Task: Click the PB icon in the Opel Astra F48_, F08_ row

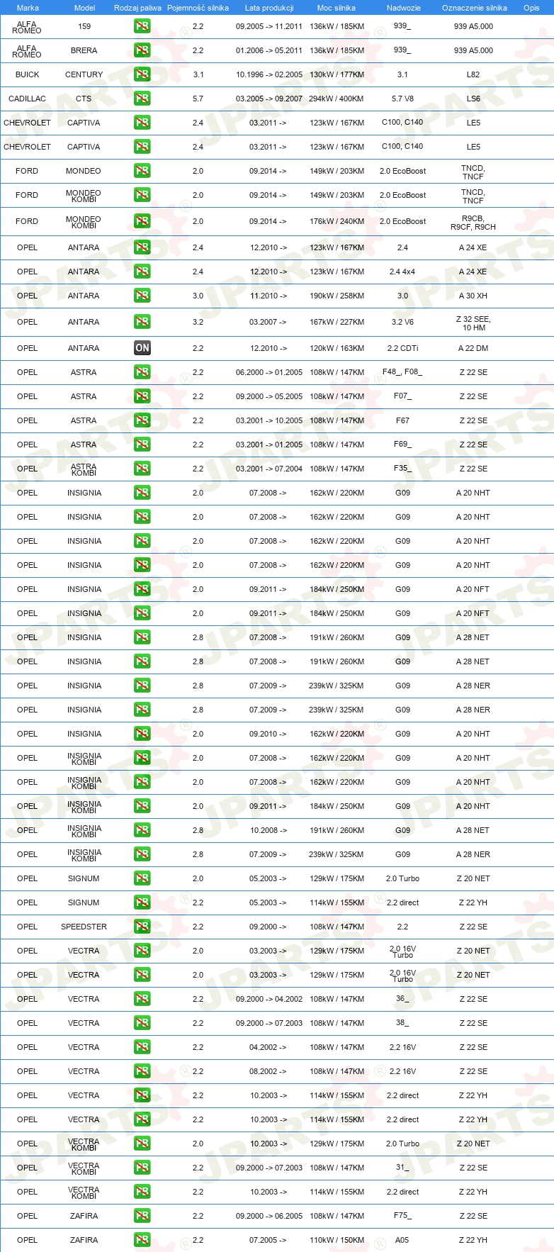Action: [x=142, y=372]
